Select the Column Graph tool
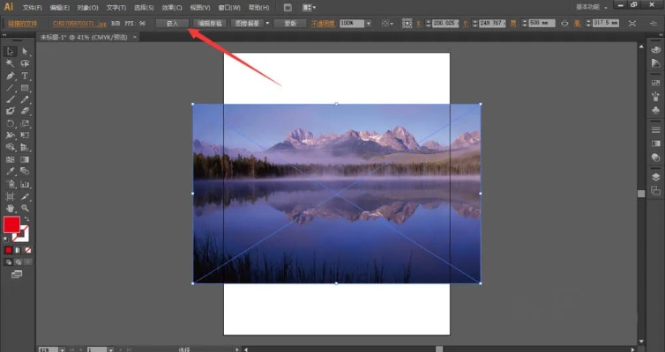The image size is (665, 352). coord(25,184)
